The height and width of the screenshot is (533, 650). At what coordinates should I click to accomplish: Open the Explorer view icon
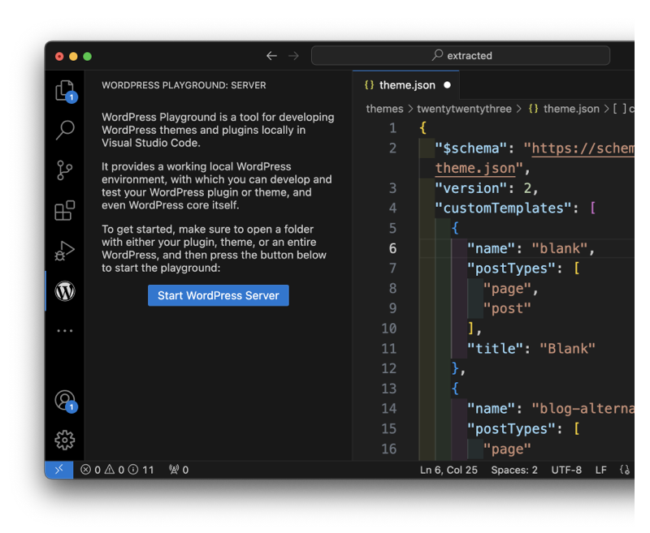65,91
